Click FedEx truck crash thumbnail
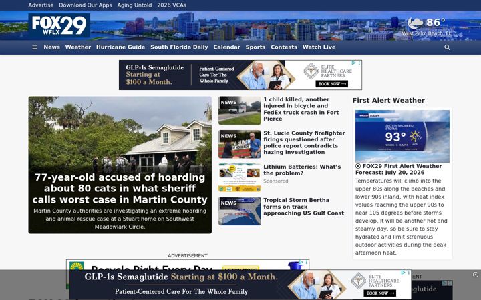The height and width of the screenshot is (300, 481). [240, 111]
